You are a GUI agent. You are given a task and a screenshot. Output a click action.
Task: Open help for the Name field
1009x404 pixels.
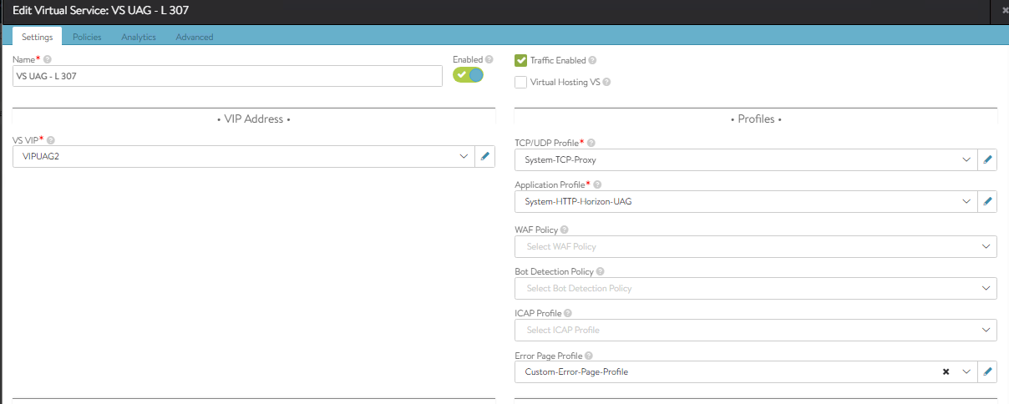pos(48,59)
